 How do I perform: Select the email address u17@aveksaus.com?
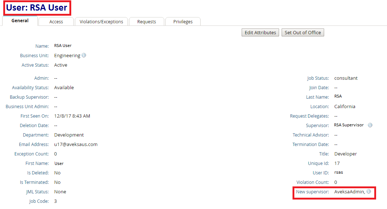click(x=76, y=145)
